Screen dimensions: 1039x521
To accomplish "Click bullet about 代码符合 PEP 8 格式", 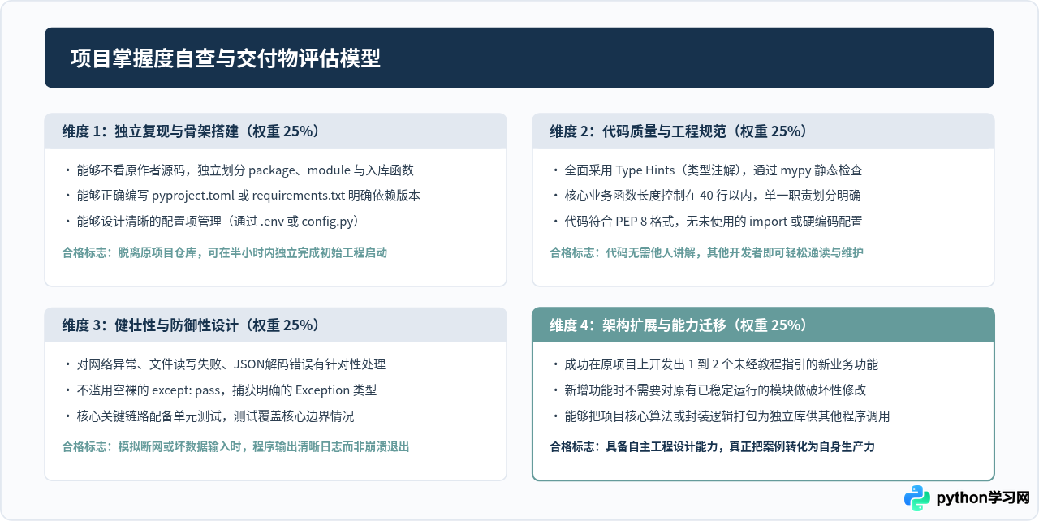I will coord(706,222).
